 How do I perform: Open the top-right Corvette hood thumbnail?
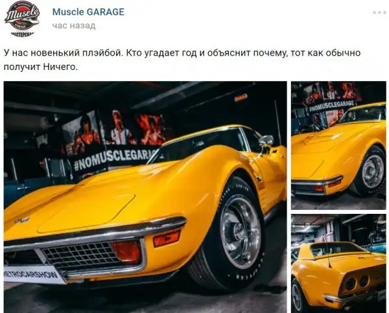338,145
